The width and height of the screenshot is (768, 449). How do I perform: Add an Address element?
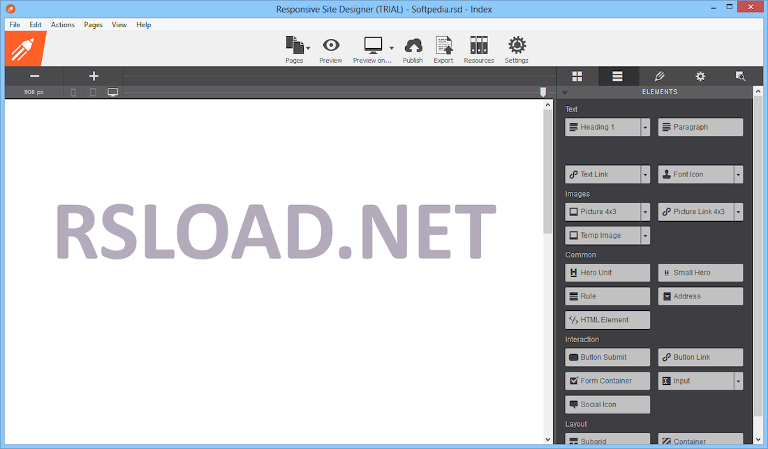click(x=701, y=296)
